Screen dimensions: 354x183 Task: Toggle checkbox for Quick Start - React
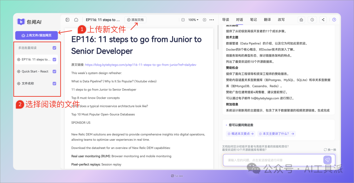[54, 71]
